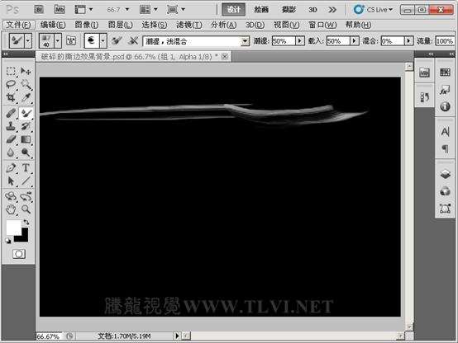Select the Crop tool
Image resolution: width=458 pixels, height=343 pixels.
tap(11, 97)
